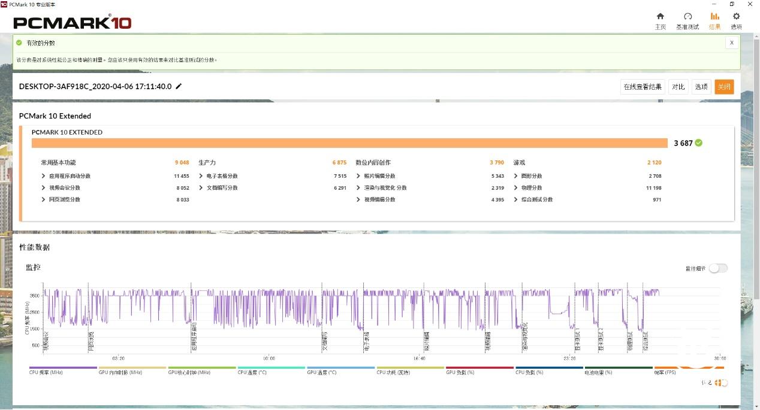Click the green check icon beside 有效的分数

(x=19, y=43)
